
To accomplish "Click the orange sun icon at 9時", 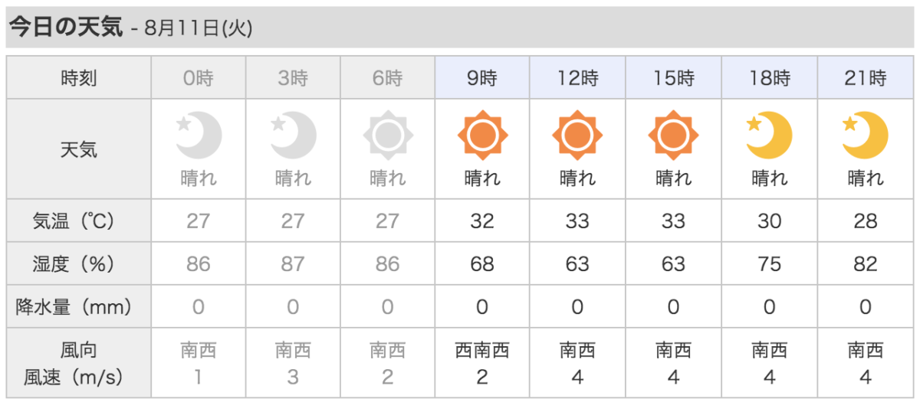I will click(482, 136).
